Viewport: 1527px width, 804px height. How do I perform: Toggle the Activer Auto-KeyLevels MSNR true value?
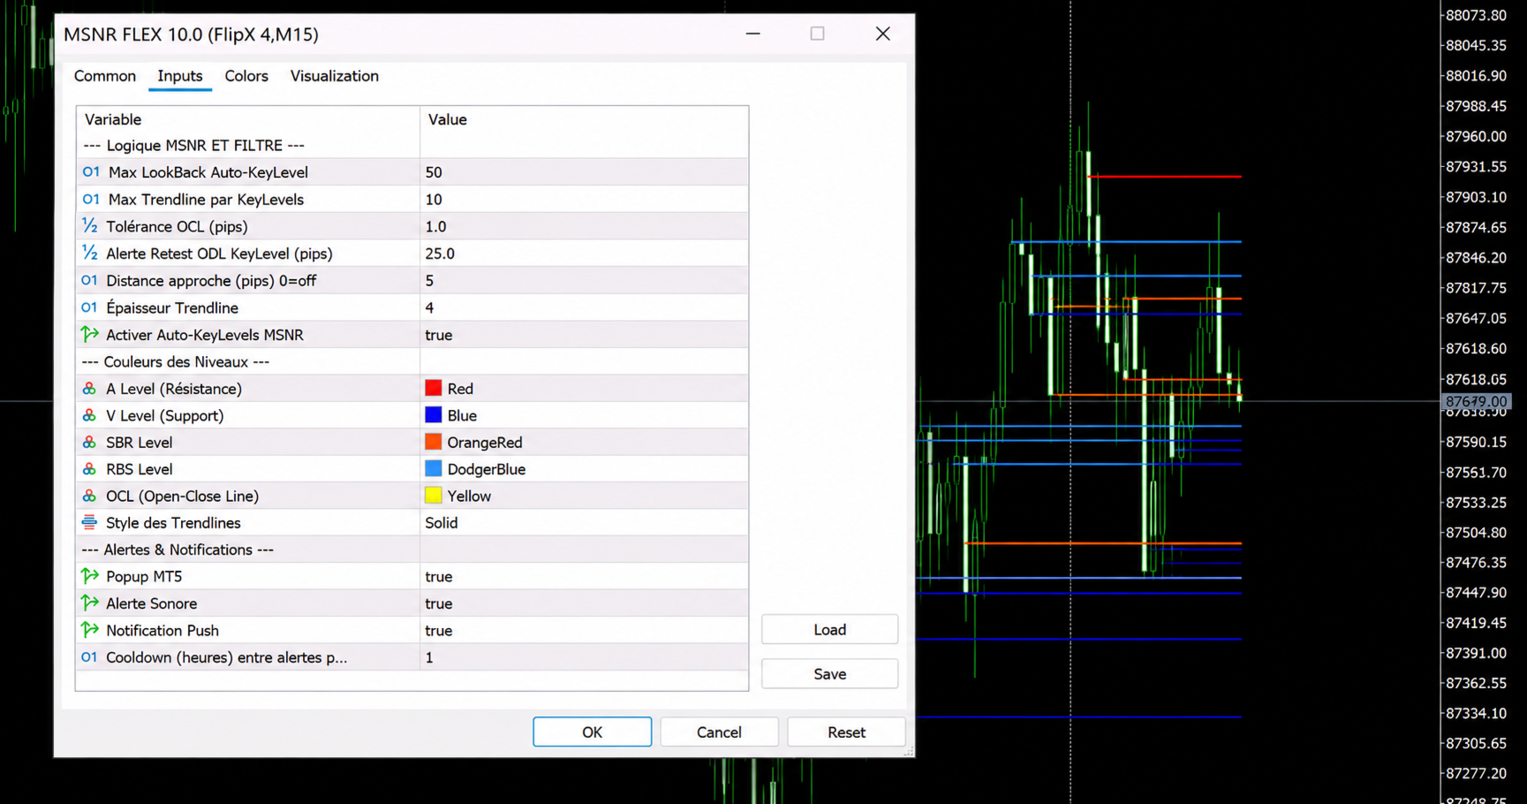tap(584, 335)
